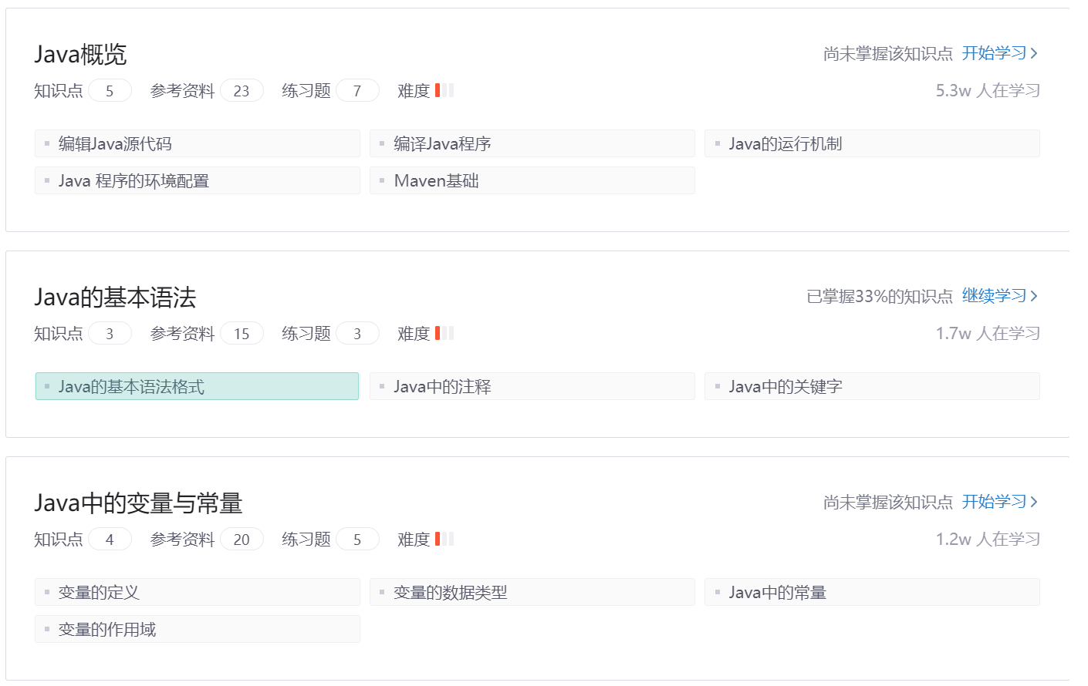Select the 编译Java程序 knowledge point
This screenshot has width=1088, height=686.
pos(532,143)
